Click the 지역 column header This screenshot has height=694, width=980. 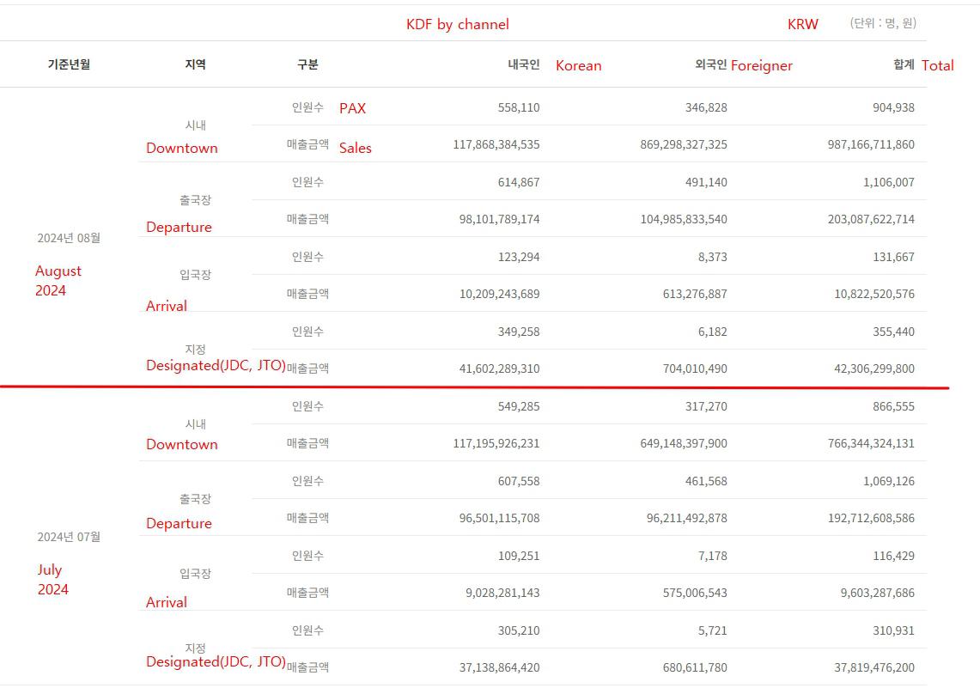195,64
